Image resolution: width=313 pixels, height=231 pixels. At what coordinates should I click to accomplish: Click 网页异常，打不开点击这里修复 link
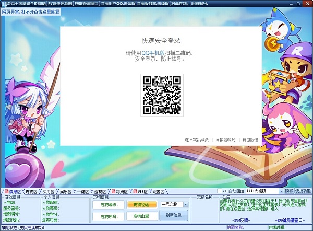point(31,11)
